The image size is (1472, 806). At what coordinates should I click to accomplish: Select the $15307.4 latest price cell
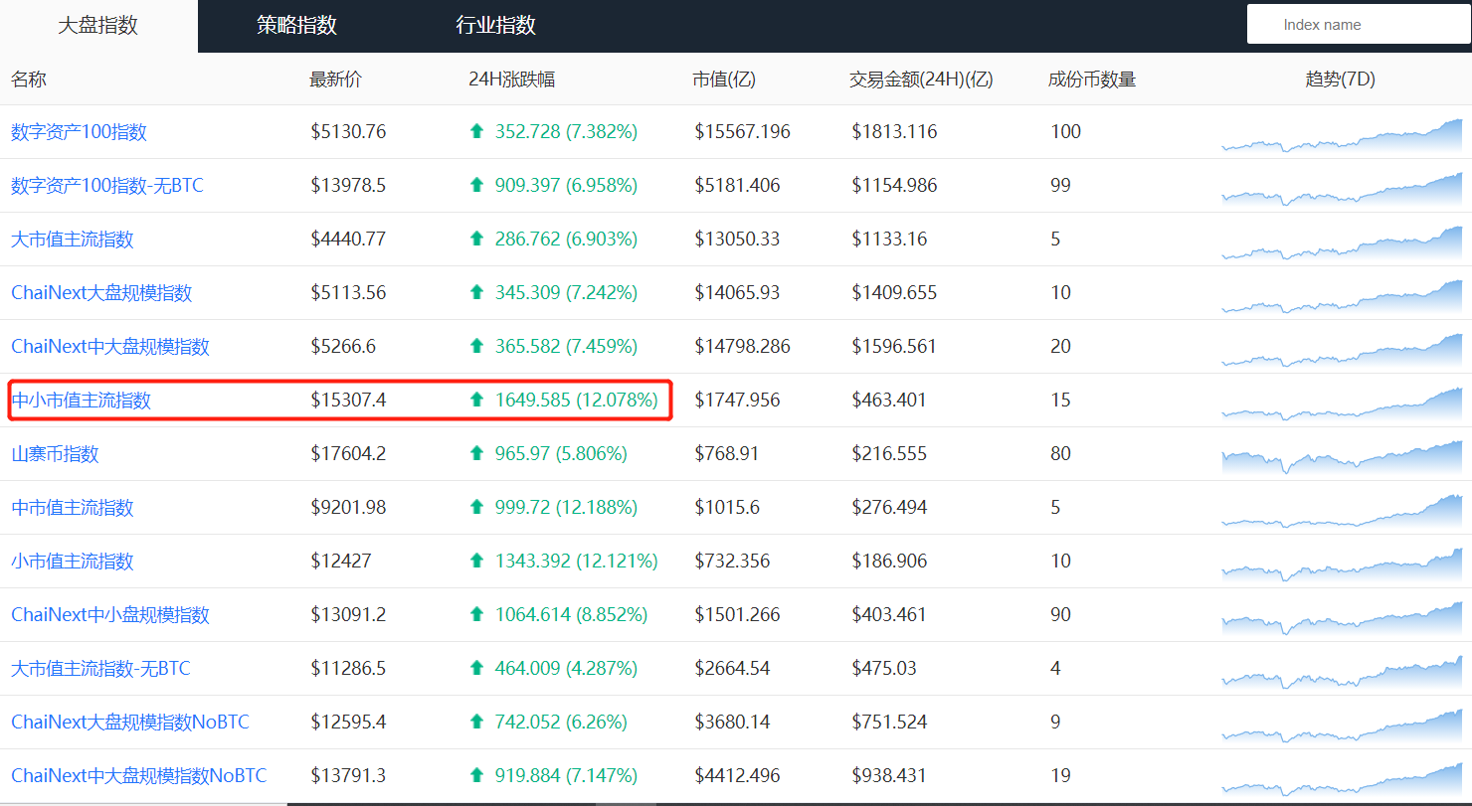click(348, 401)
